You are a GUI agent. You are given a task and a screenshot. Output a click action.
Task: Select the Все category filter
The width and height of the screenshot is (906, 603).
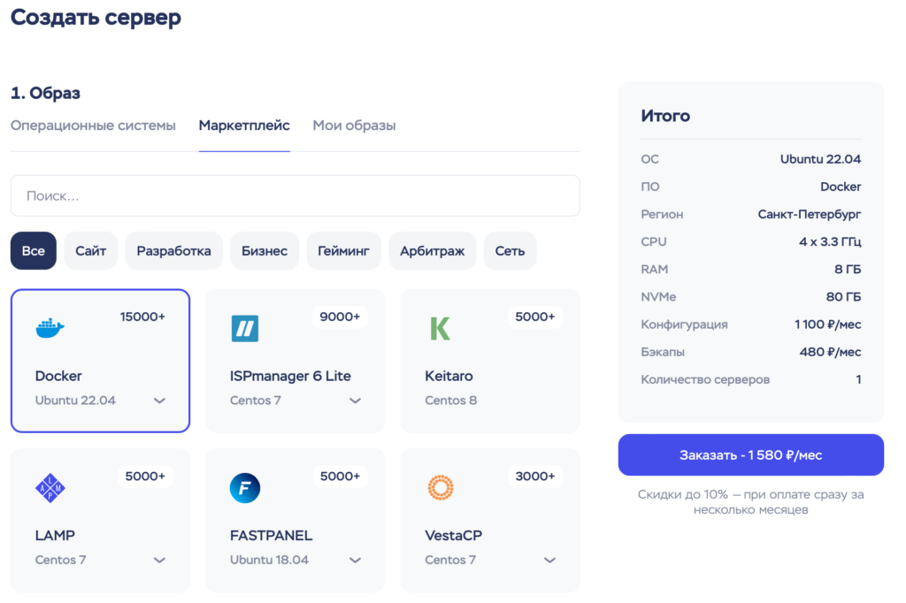click(34, 251)
